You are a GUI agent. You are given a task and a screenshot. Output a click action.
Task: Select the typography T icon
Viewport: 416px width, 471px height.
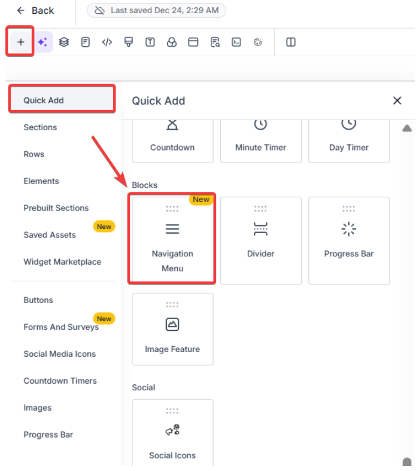150,42
